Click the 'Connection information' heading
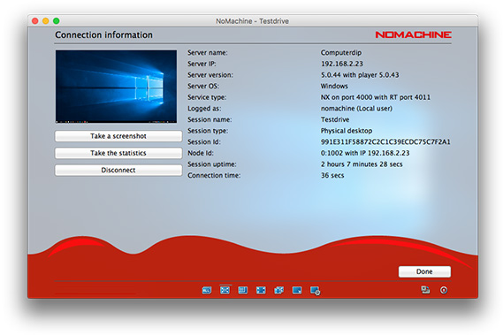The image size is (503, 335). [103, 34]
